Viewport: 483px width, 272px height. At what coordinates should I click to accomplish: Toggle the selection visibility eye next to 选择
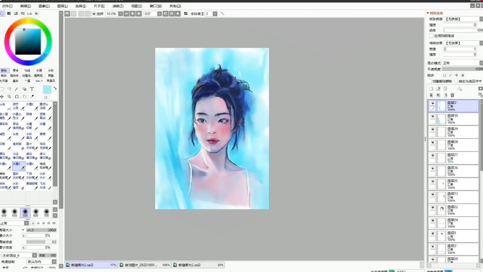(94, 14)
